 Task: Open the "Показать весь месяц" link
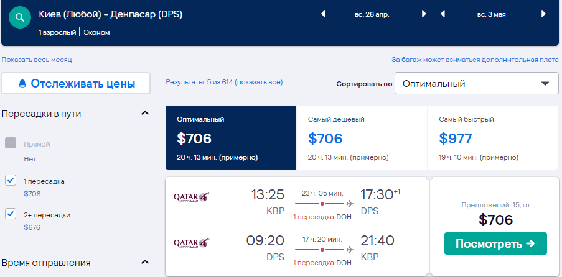[x=37, y=60]
